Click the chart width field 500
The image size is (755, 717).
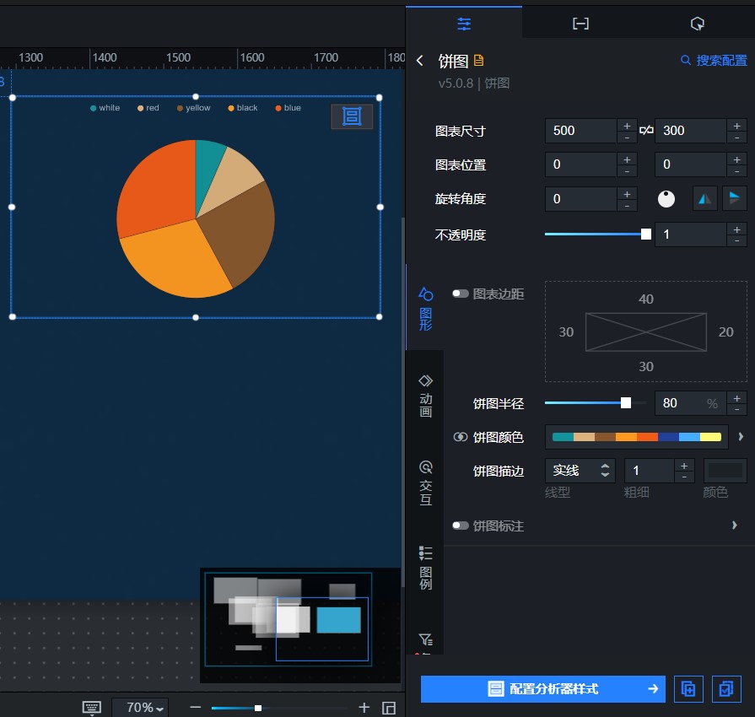click(580, 131)
